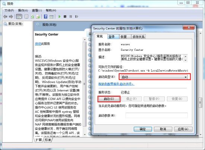Click the Forward arrow in the toolbar
205x150 pixels.
click(x=11, y=17)
